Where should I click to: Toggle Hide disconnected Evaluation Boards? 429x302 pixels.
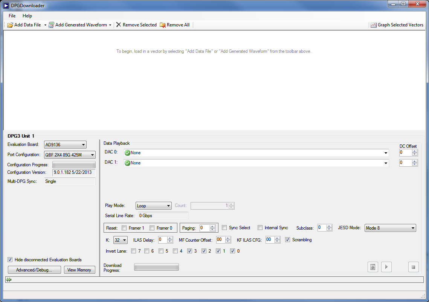click(11, 260)
